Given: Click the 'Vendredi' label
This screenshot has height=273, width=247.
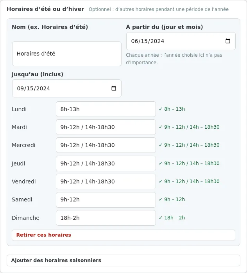Looking at the screenshot, I should tap(24, 181).
